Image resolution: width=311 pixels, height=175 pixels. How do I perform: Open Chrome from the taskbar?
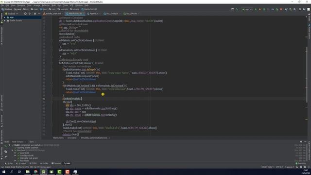[35, 172]
